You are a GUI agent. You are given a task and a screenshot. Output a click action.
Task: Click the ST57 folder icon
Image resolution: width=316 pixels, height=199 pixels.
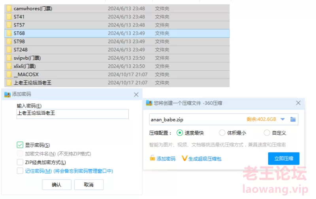click(9, 25)
